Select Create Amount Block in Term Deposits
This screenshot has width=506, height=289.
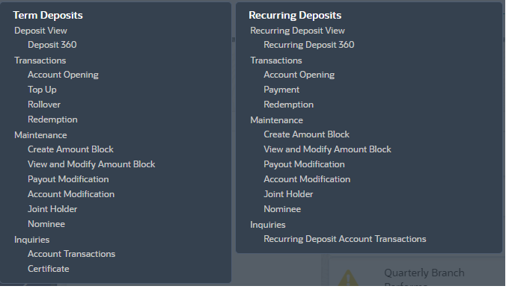(70, 149)
